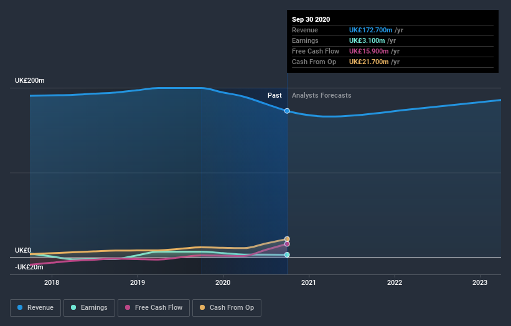Click the 'Cash From Op' row label in tooltip
Image resolution: width=511 pixels, height=326 pixels.
[314, 62]
